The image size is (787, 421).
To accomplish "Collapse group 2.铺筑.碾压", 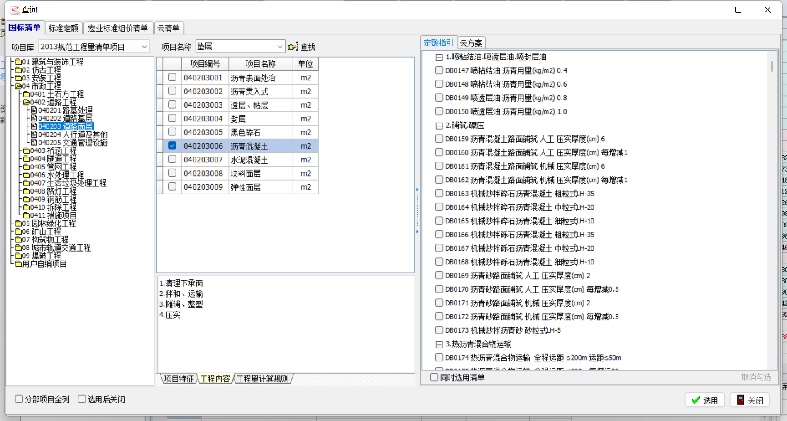I will (x=439, y=126).
